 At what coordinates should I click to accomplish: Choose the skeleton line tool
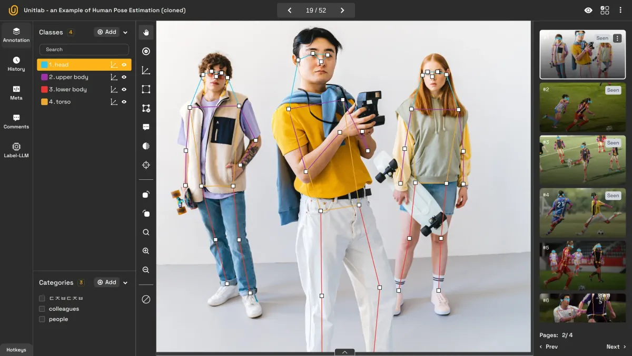146,71
